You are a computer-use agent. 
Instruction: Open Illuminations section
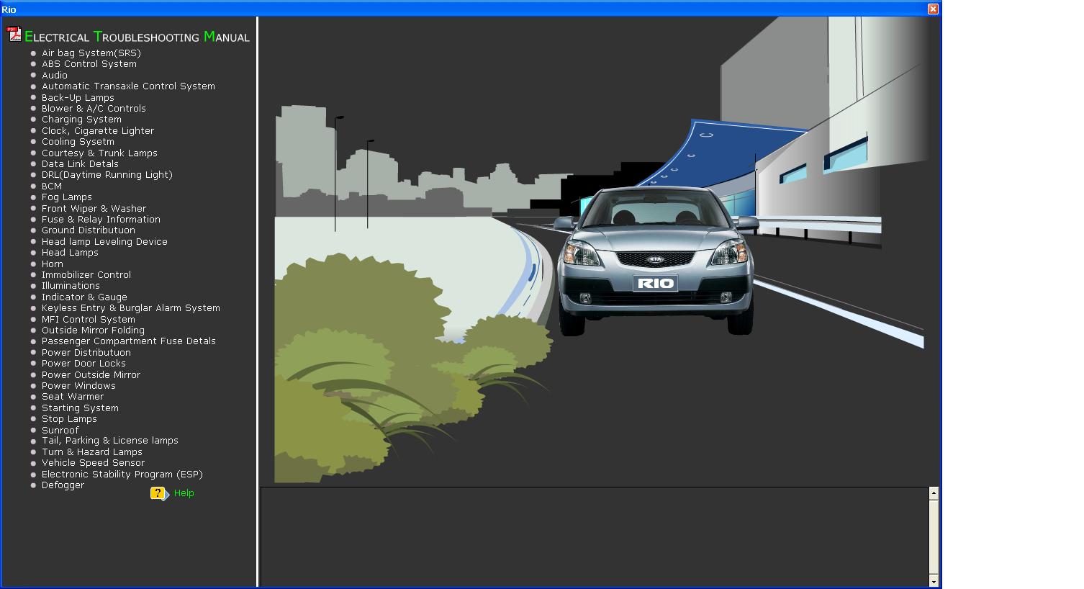coord(71,286)
